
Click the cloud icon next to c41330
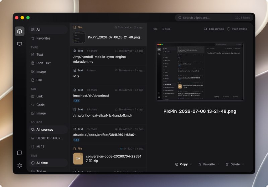point(121,149)
